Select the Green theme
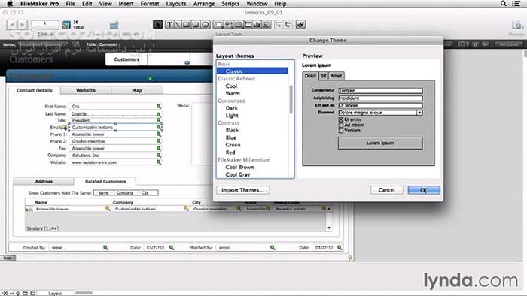Viewport: 527px width, 296px height. coord(233,145)
